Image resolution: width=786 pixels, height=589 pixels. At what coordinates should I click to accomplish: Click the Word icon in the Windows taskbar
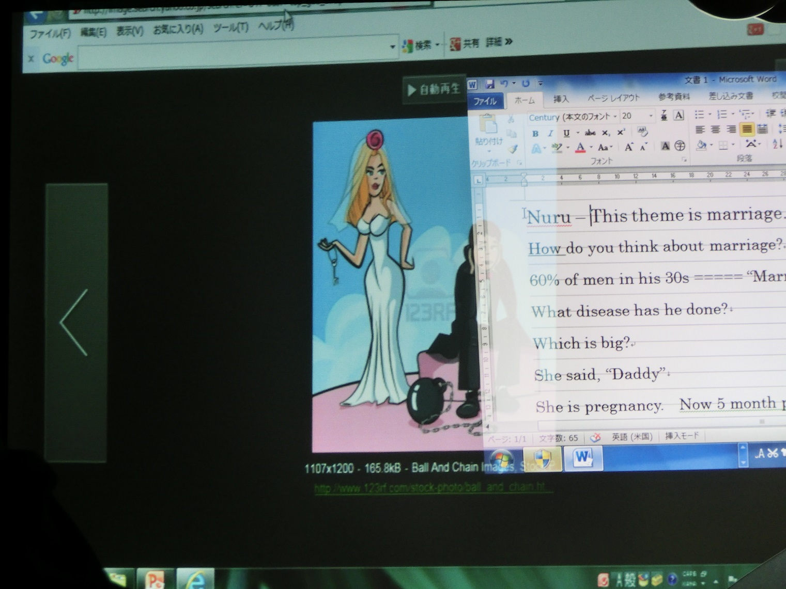[x=583, y=457]
